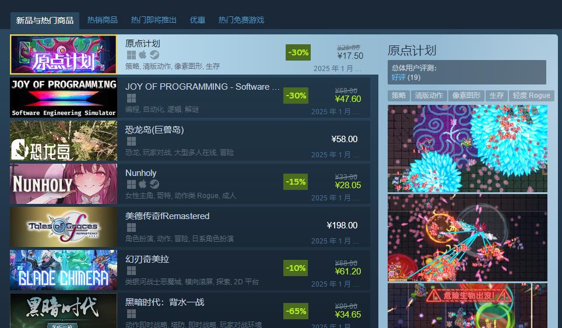562x328 pixels.
Task: Open the 好评 user review link
Action: pos(398,77)
